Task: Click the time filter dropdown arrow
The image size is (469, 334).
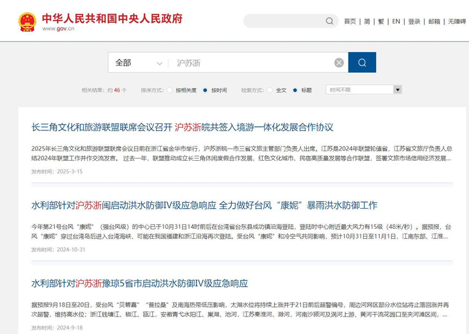Action: 397,90
